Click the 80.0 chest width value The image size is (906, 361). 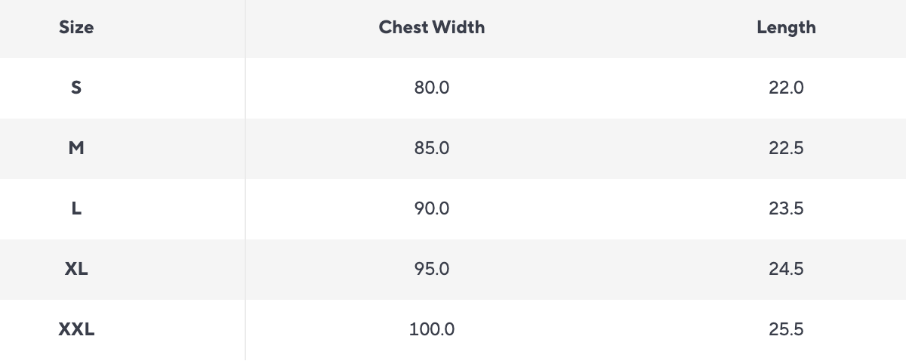(432, 88)
